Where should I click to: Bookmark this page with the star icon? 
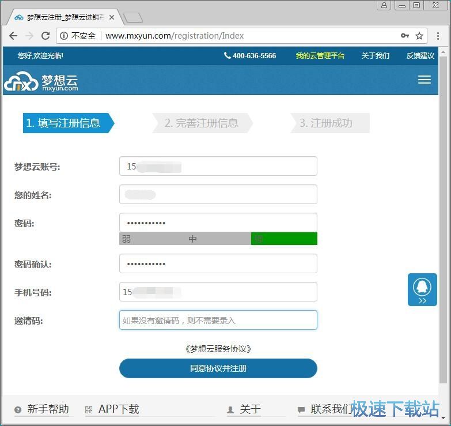pyautogui.click(x=419, y=36)
